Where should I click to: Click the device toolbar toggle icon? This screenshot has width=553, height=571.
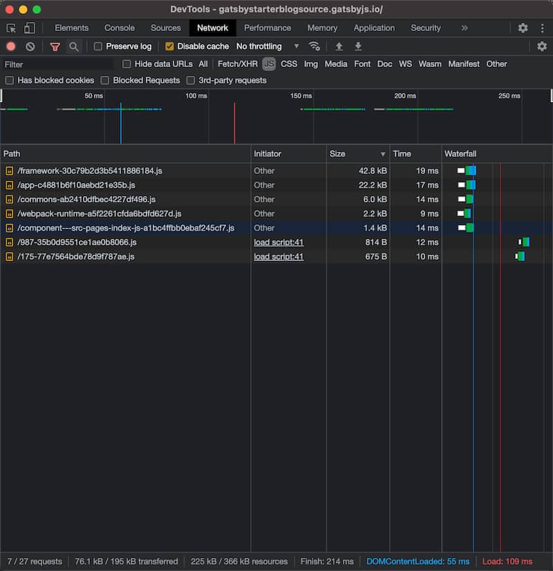point(28,28)
